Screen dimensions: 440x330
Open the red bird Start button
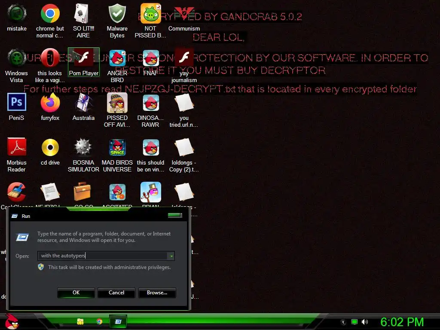pyautogui.click(x=11, y=321)
